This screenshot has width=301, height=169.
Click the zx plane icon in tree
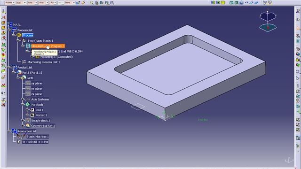[28, 94]
